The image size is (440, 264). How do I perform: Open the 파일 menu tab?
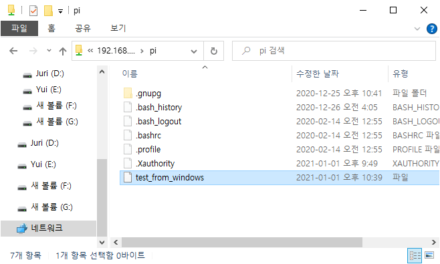point(19,28)
